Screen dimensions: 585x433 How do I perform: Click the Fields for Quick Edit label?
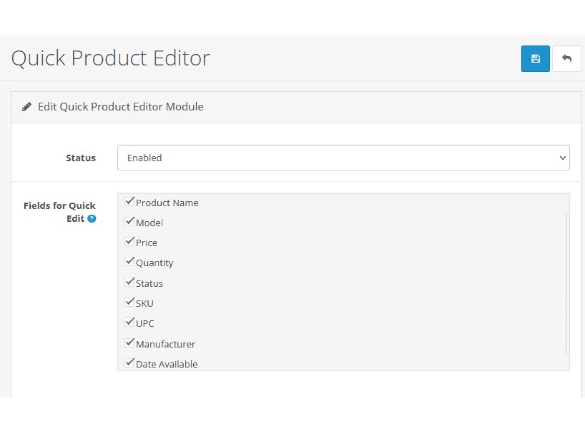59,206
